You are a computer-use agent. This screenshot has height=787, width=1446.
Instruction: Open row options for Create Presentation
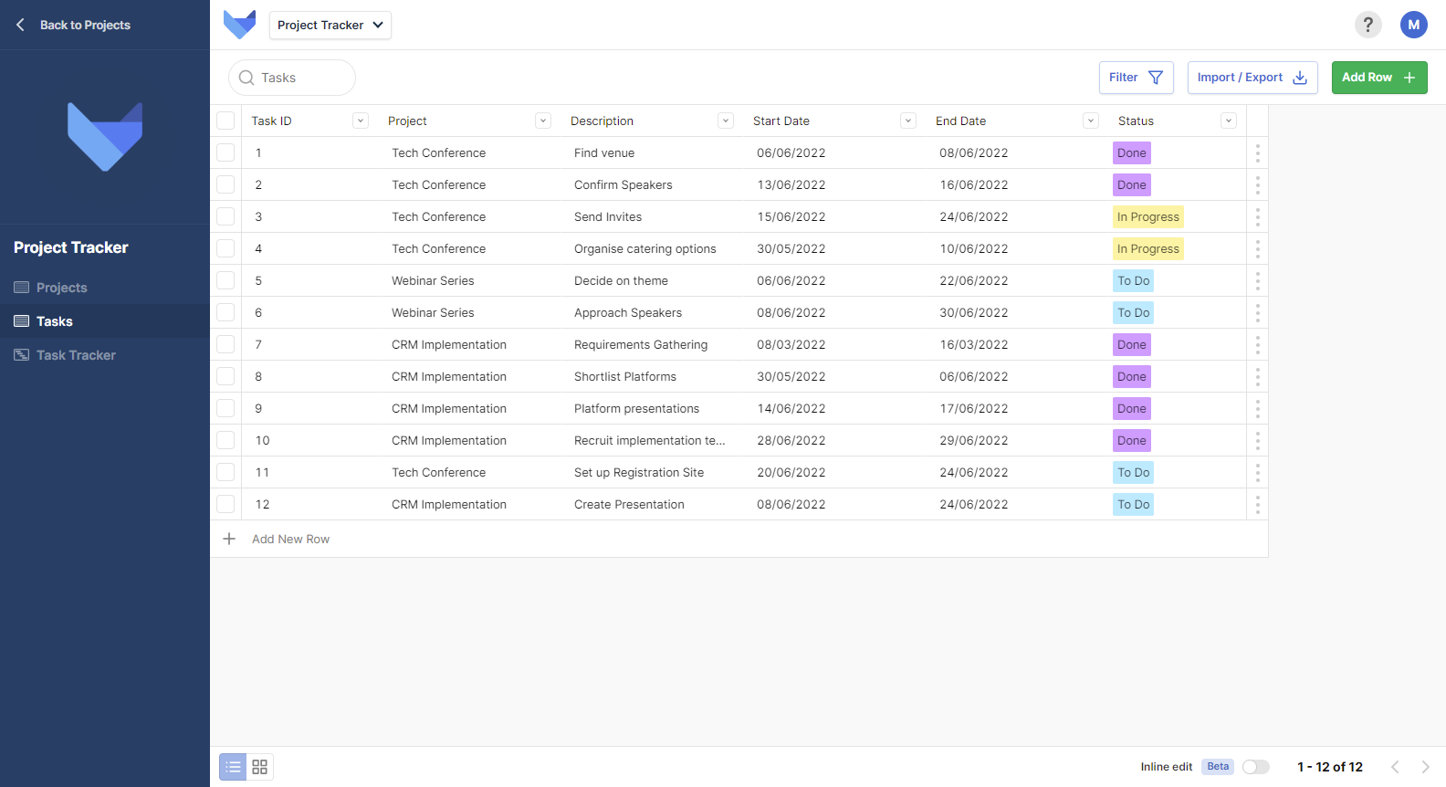[1257, 504]
